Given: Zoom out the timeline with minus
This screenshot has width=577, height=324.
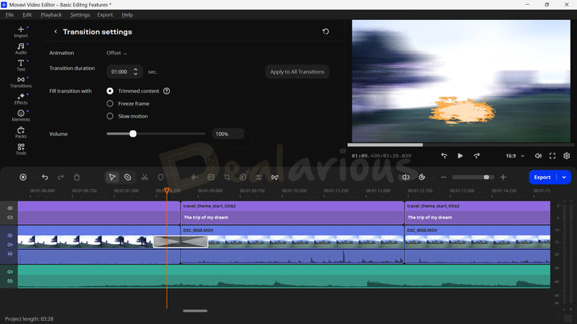Looking at the screenshot, I should 443,177.
